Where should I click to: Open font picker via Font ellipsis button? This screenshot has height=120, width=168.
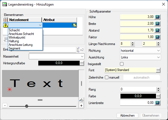tap(158, 70)
